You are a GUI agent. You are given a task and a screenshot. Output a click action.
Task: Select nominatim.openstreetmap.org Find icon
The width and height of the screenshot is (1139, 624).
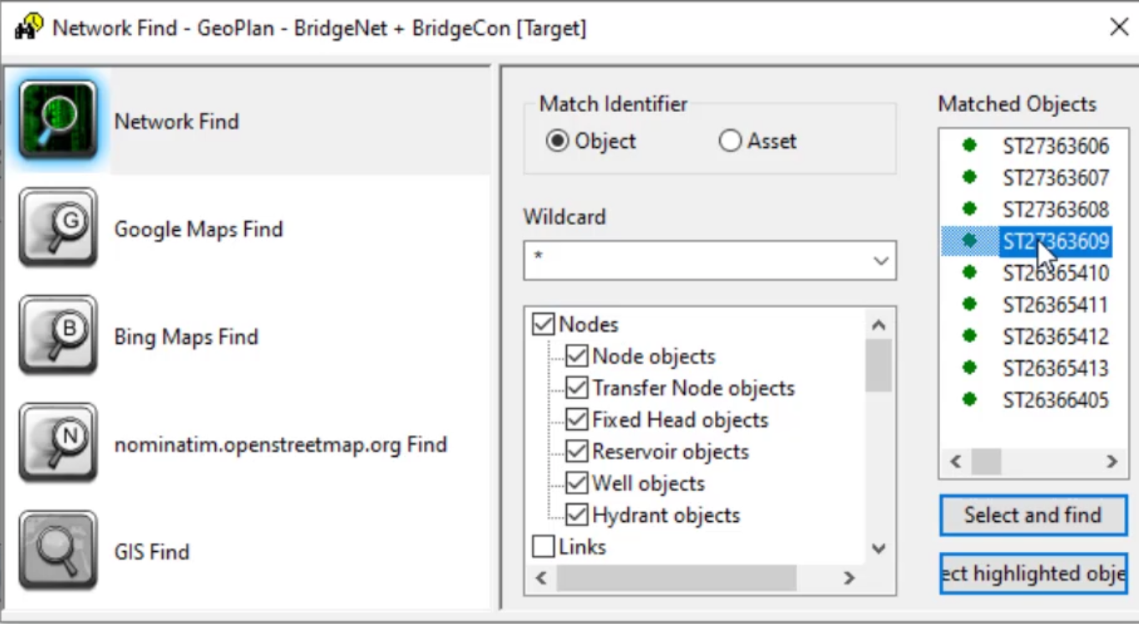(x=58, y=442)
